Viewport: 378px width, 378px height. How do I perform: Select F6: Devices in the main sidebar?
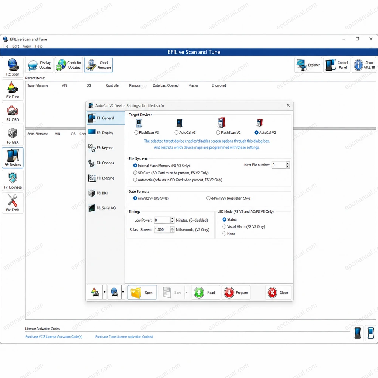12,158
